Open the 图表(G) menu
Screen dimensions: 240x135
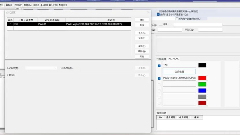[x=27, y=5]
